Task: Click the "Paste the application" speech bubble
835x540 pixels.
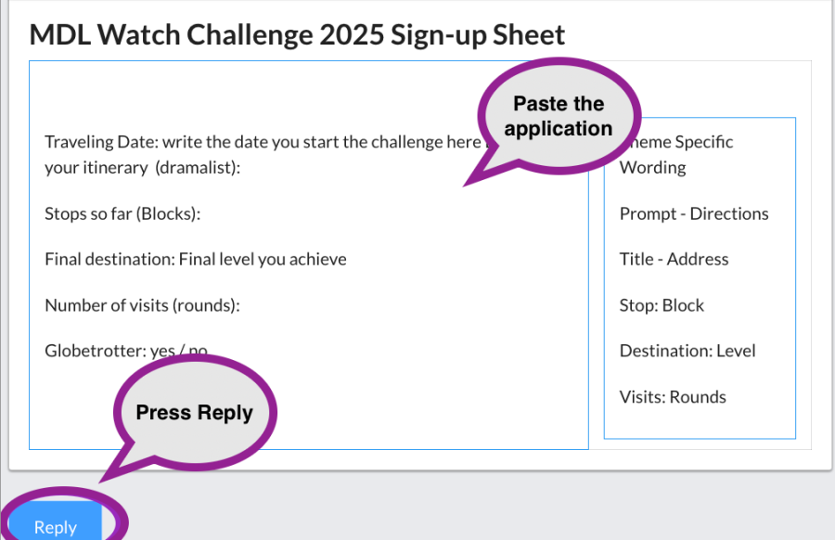Action: (x=559, y=117)
